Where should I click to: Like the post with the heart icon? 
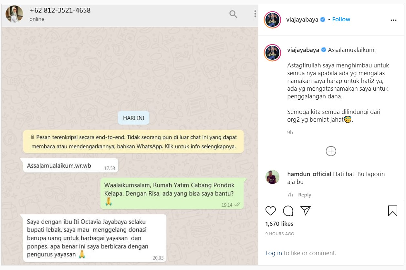coord(271,211)
